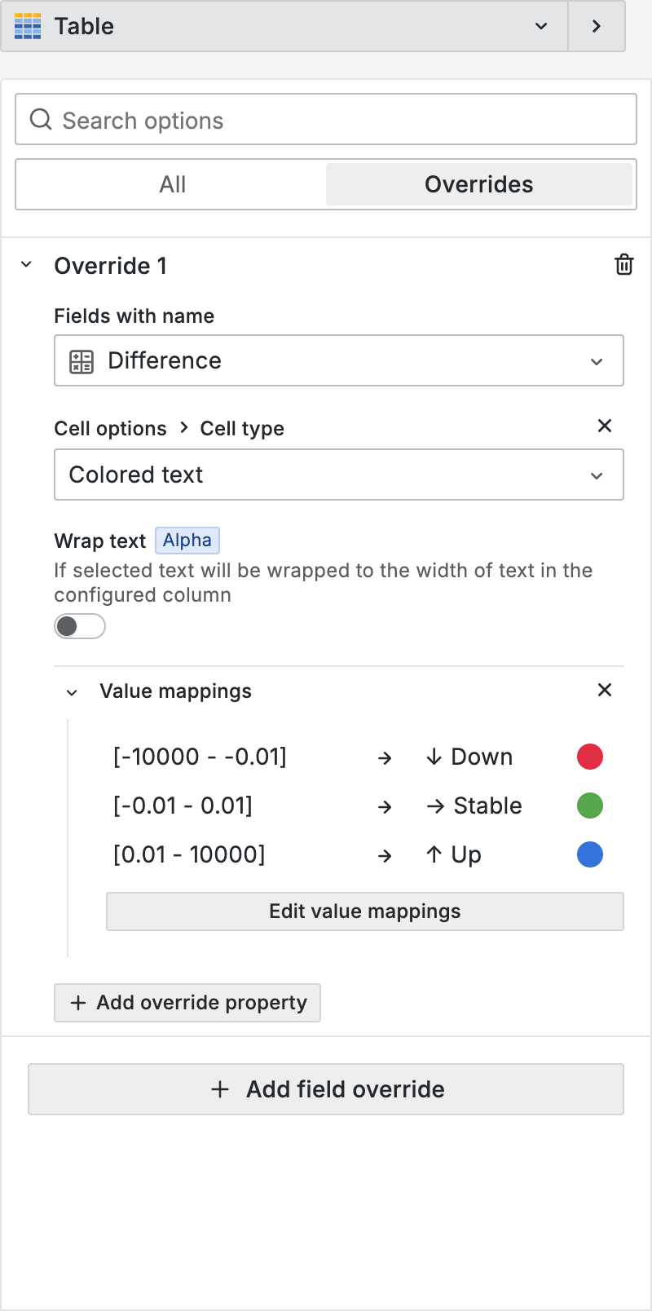Collapse the Override 1 section
Viewport: 652px width, 1311px height.
coord(27,265)
